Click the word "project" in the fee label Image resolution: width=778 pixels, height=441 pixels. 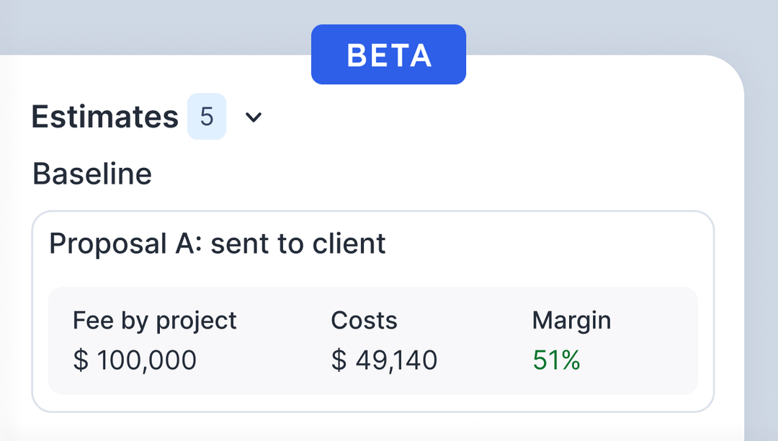pos(195,321)
